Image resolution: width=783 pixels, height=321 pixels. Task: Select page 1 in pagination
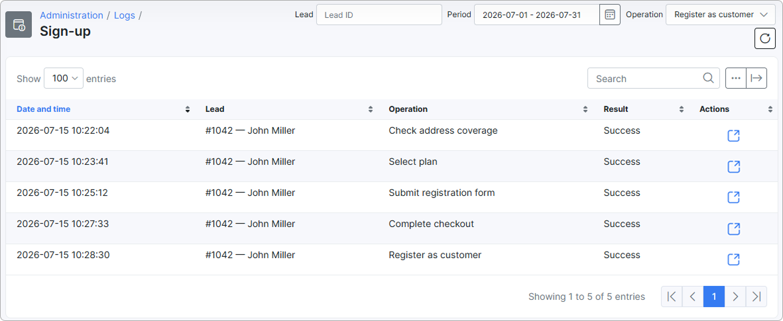click(x=714, y=297)
